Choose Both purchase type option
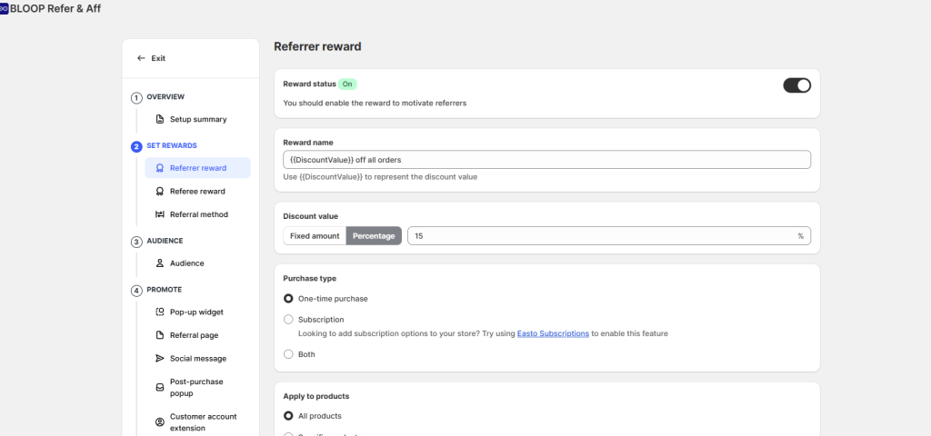The width and height of the screenshot is (931, 436). 288,354
